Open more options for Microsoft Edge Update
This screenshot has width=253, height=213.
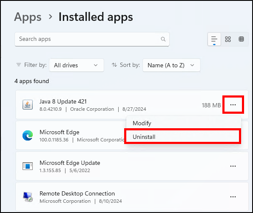[233, 166]
